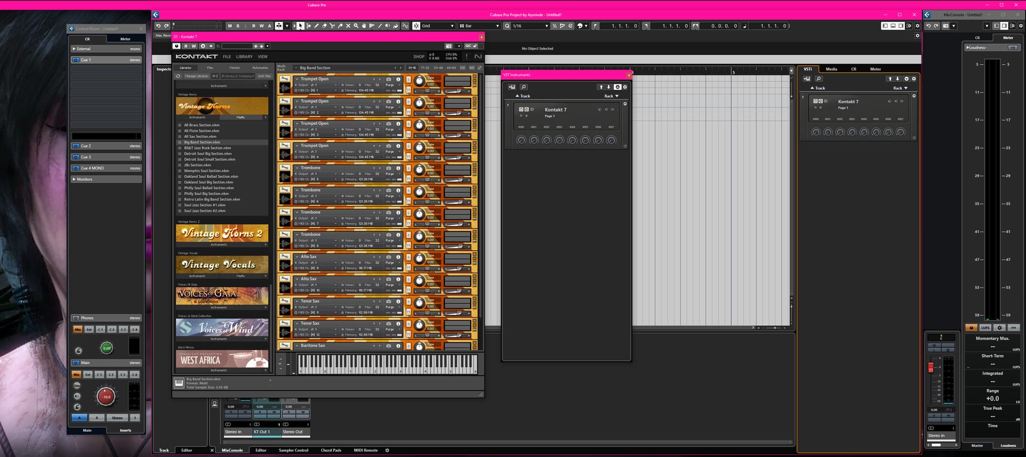This screenshot has height=457, width=1026.
Task: Open setup gear next to MIDI Remote tab
Action: tap(387, 450)
